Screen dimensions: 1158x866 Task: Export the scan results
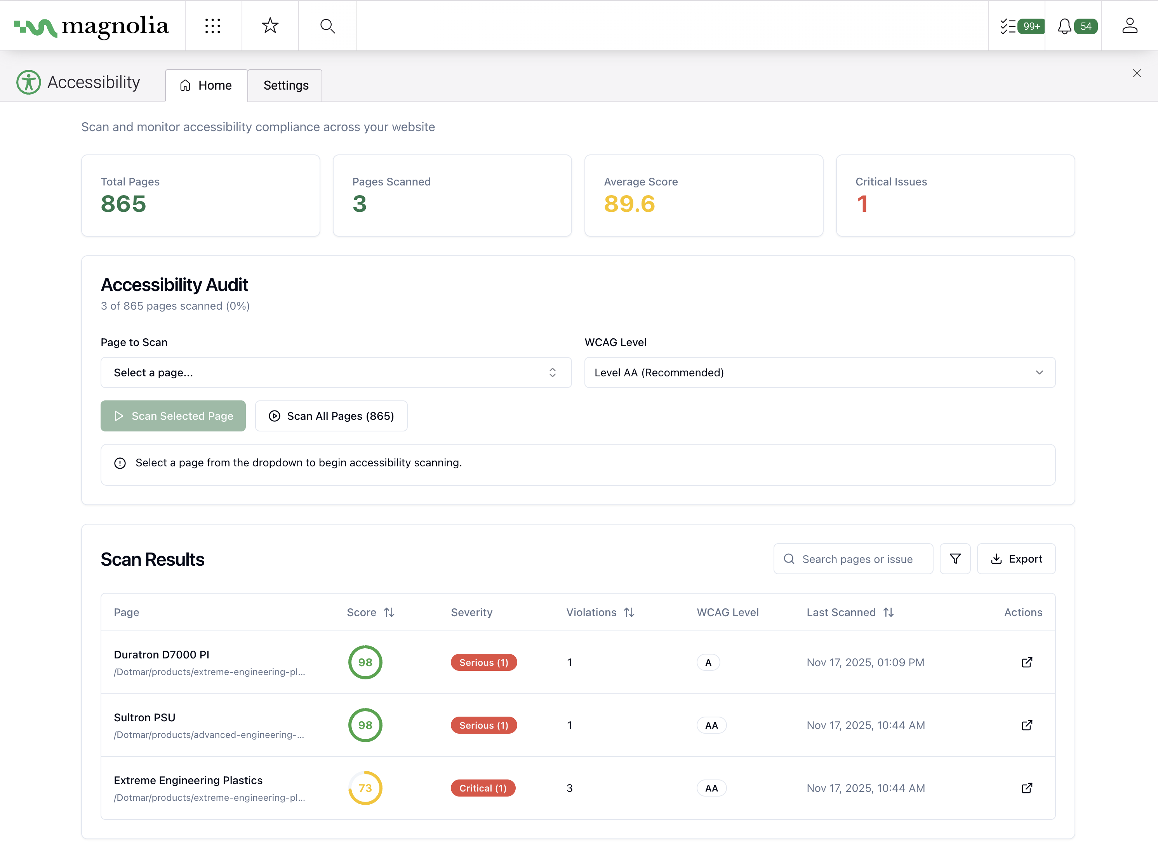coord(1016,558)
